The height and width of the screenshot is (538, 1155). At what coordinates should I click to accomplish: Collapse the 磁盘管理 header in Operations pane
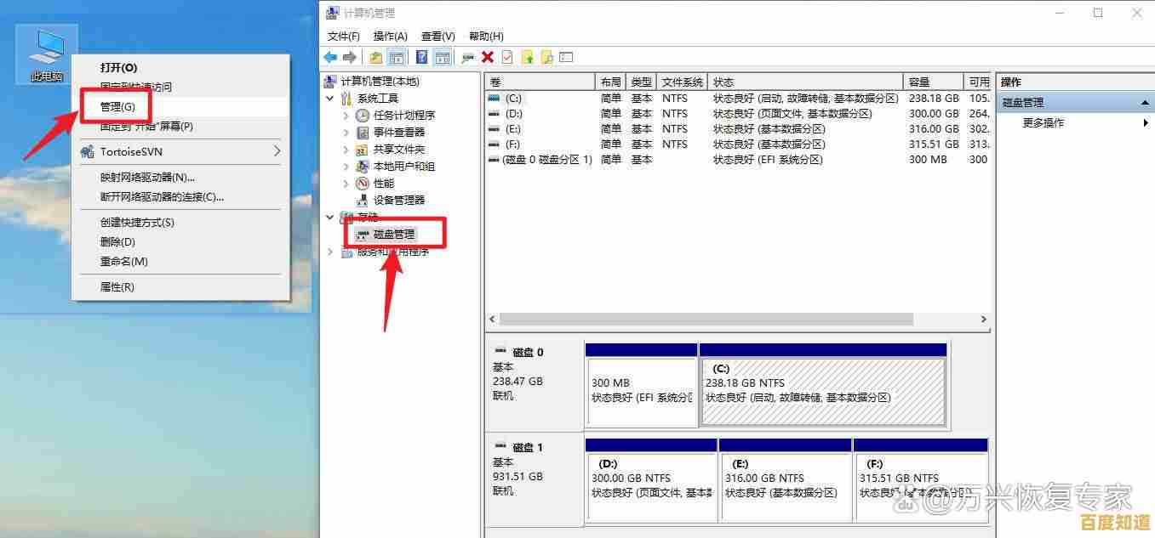(1145, 101)
